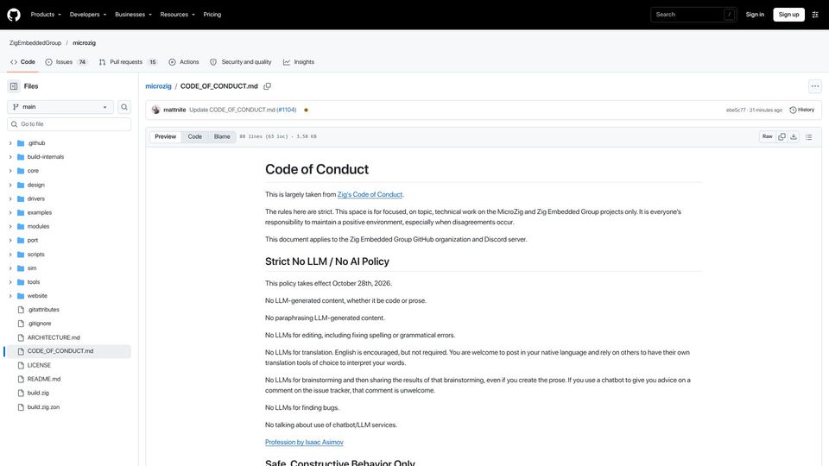Click the Raw button
Viewport: 829px width, 466px height.
point(767,137)
